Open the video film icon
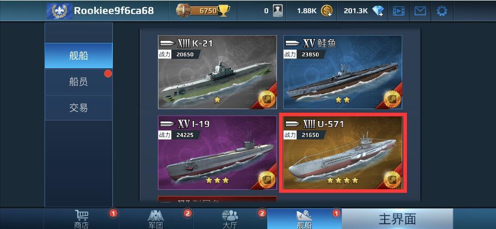The width and height of the screenshot is (496, 229). [399, 11]
